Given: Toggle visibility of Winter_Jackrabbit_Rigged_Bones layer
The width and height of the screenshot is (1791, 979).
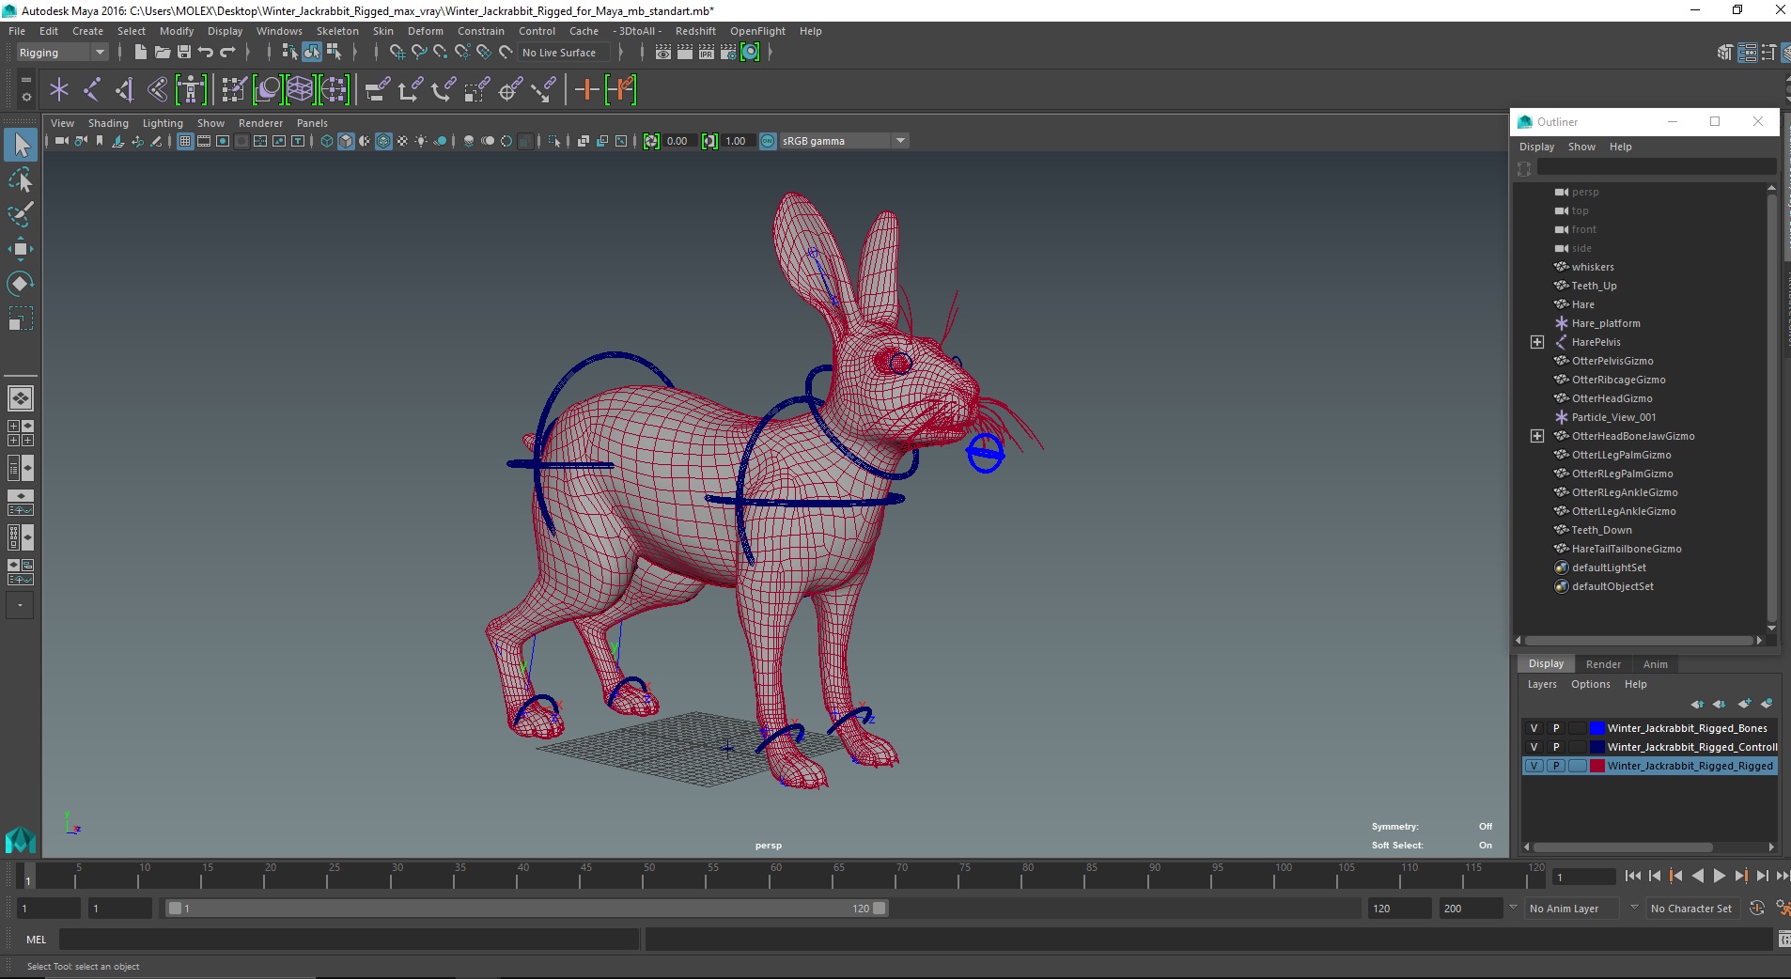Looking at the screenshot, I should pyautogui.click(x=1534, y=728).
